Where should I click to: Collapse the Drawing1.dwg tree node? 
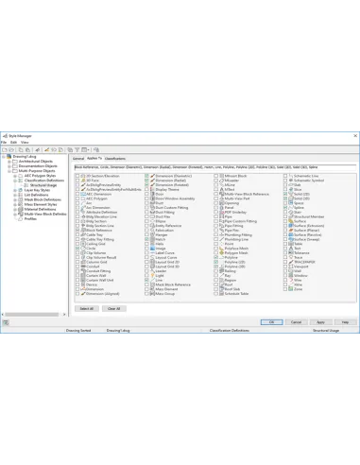(x=4, y=157)
